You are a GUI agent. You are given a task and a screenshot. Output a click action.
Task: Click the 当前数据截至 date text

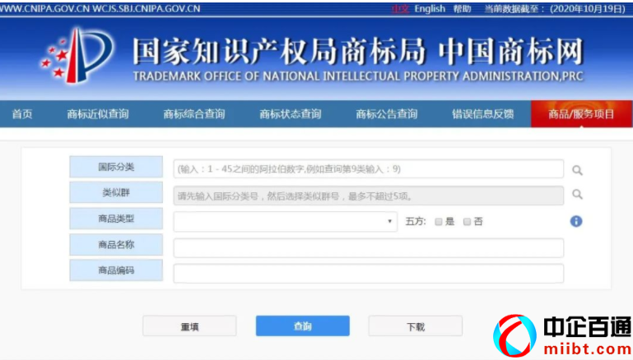tap(555, 8)
